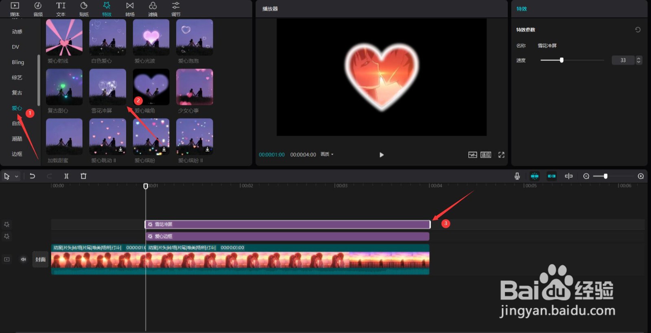651x333 pixels.
Task: Select the 动感 effect category
Action: pos(17,32)
